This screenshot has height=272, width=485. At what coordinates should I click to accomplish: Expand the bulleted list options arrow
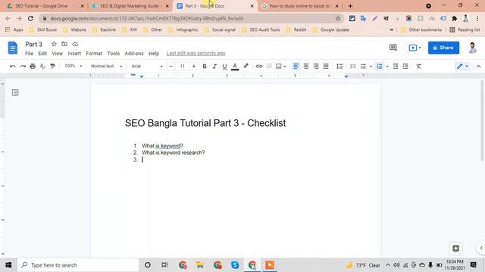[371, 66]
